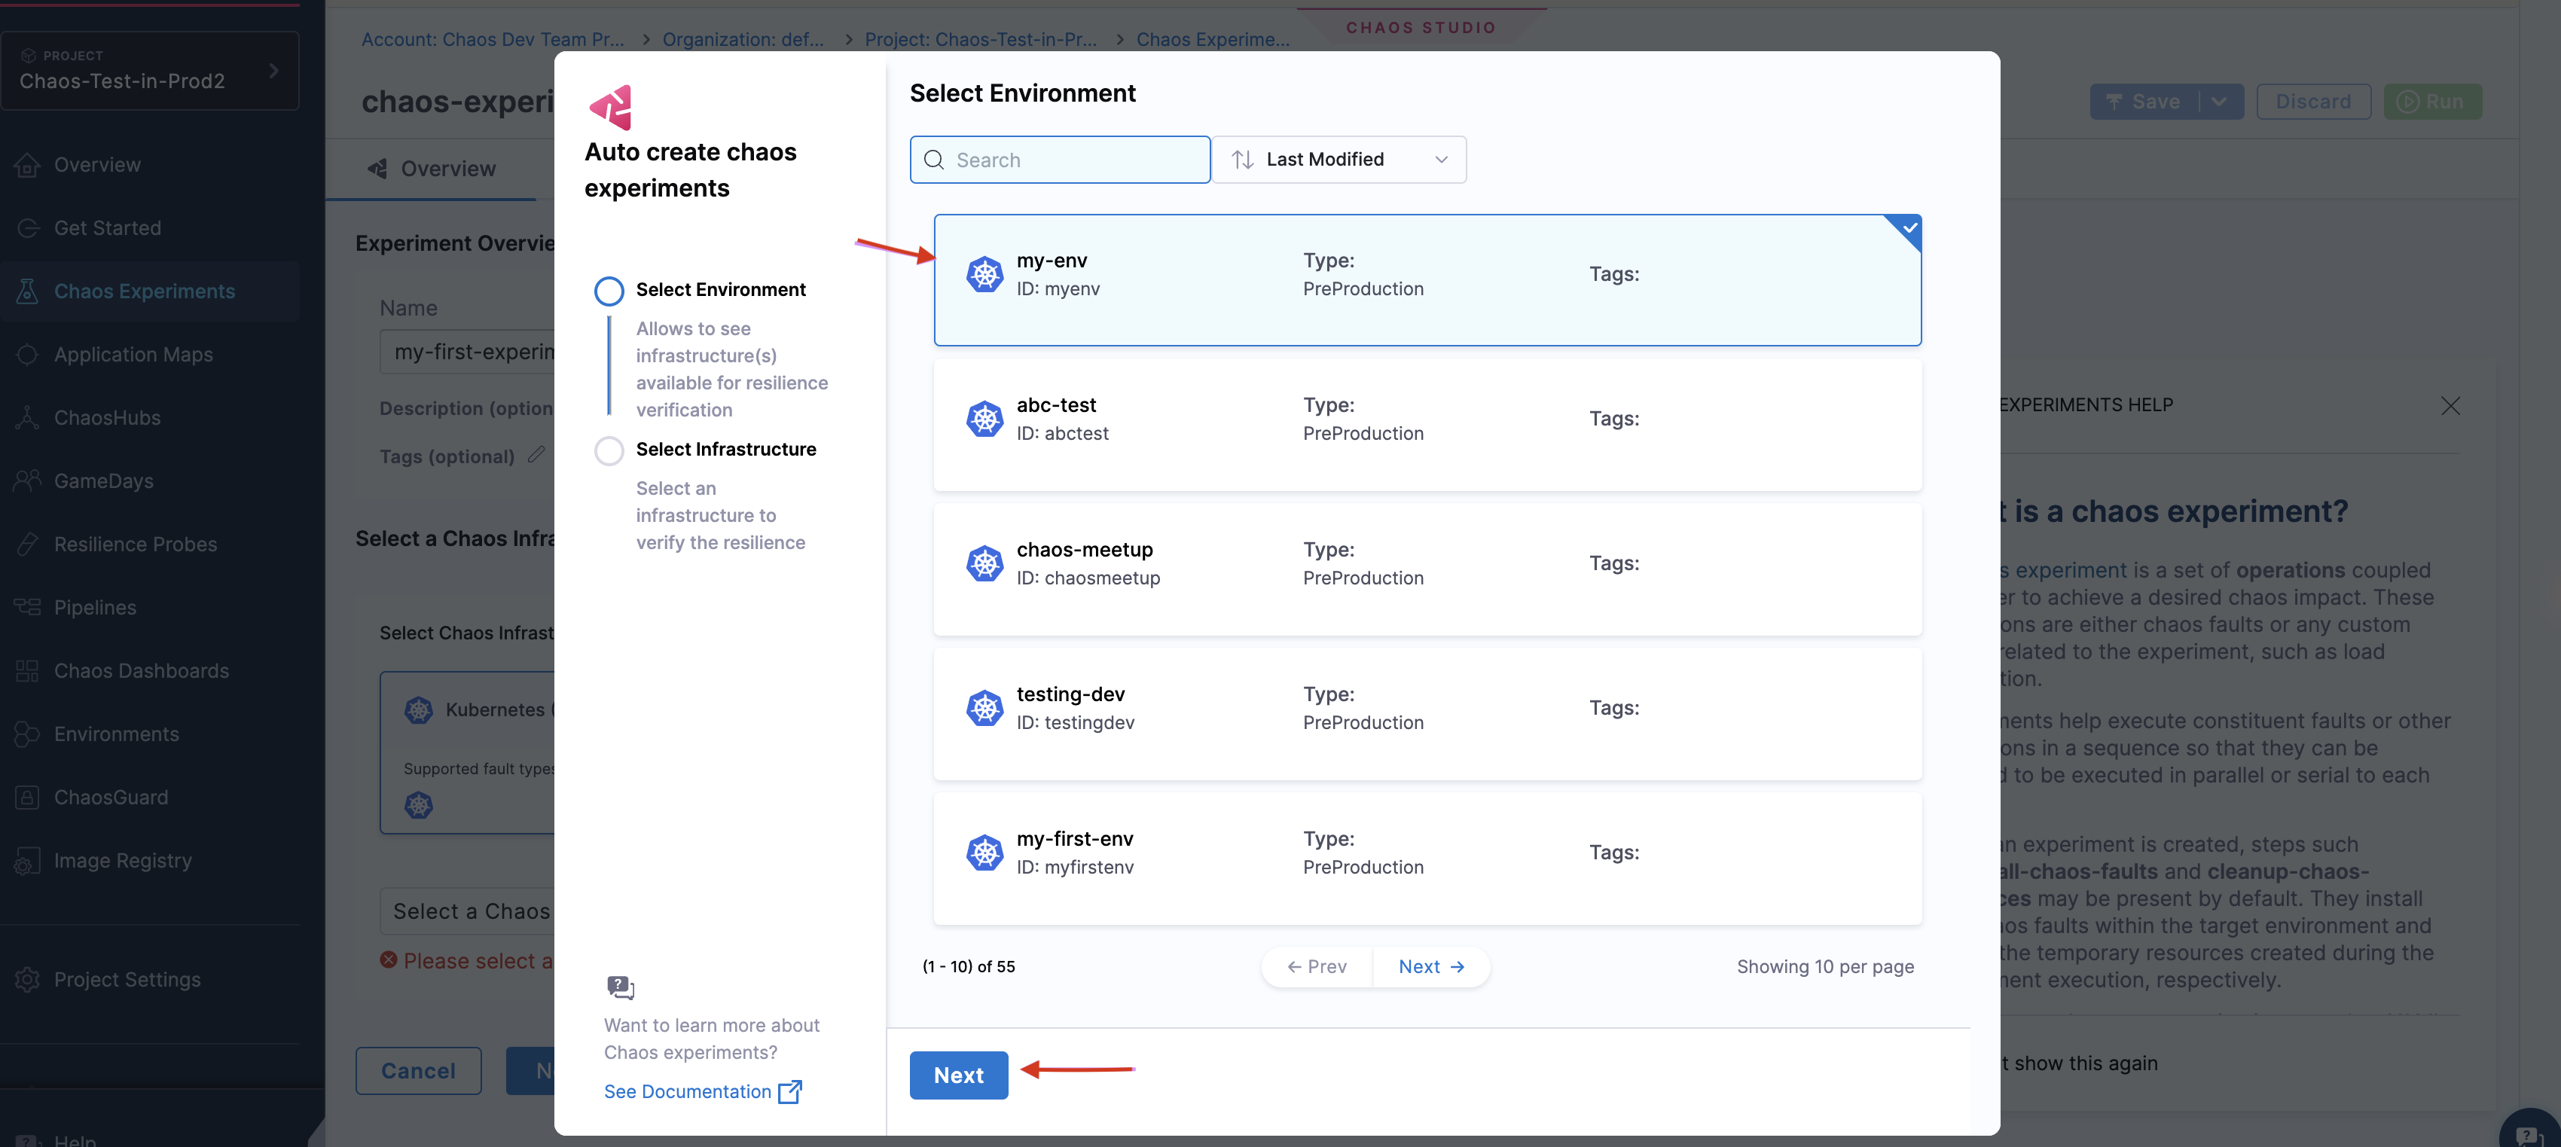Viewport: 2561px width, 1147px height.
Task: Click the blue Next button in dialog
Action: pyautogui.click(x=958, y=1075)
